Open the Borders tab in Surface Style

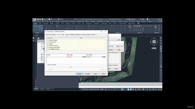click(54, 35)
